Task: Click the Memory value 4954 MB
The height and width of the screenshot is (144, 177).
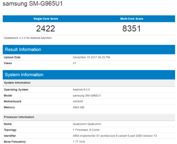Action: [x=78, y=107]
